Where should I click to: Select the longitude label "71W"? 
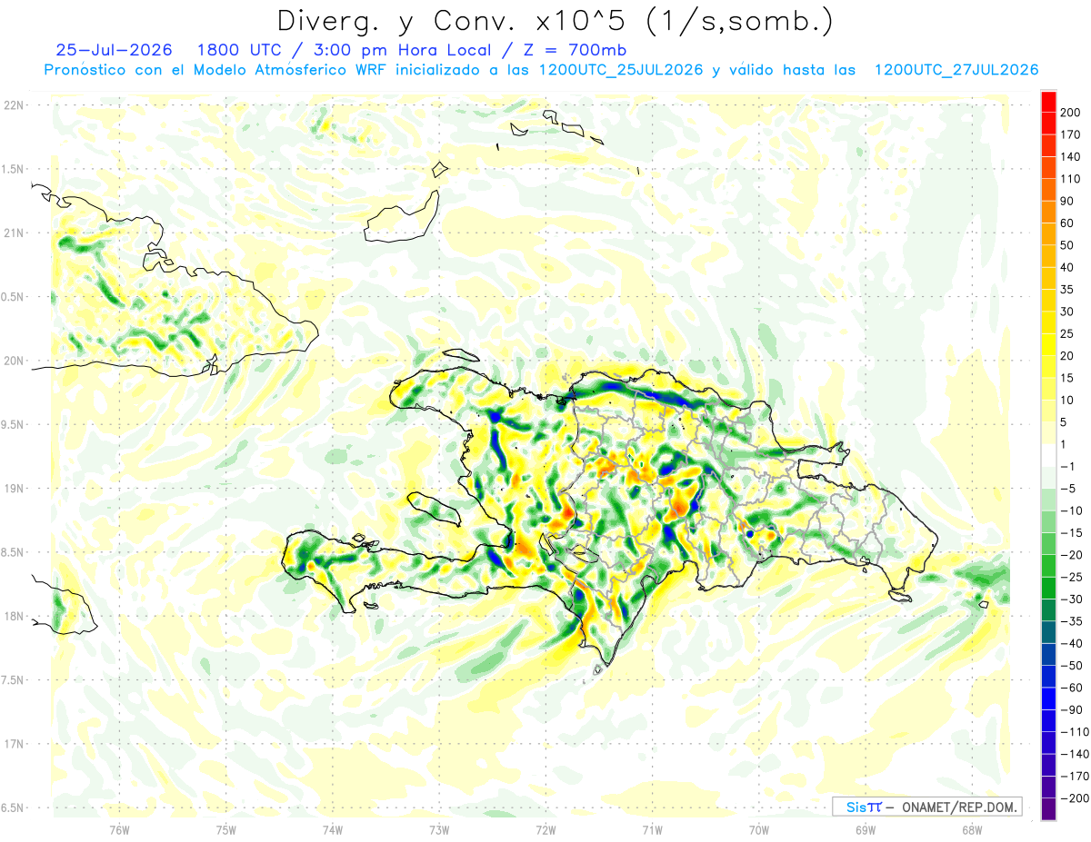click(652, 830)
